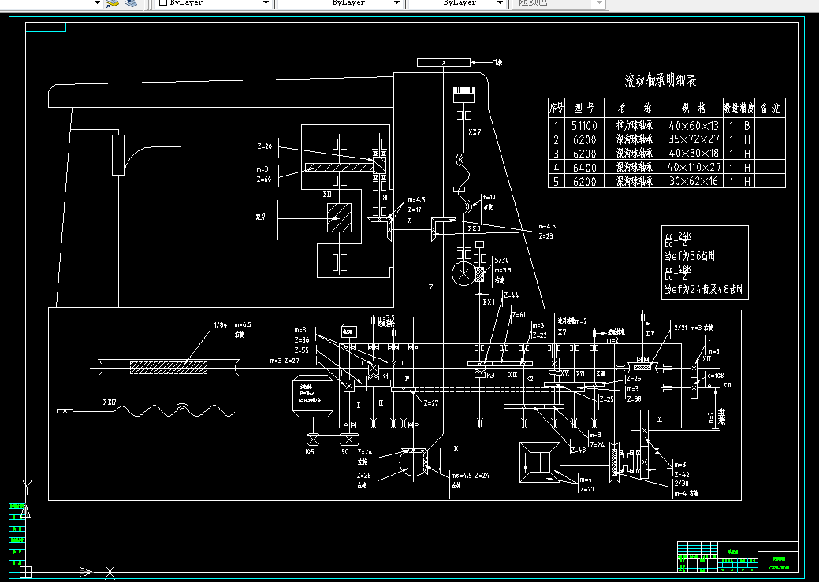Select the pulley diameter label 105

[x=309, y=452]
